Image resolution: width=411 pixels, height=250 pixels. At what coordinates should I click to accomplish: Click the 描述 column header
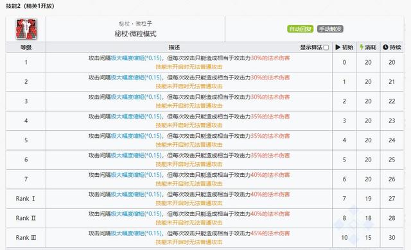click(x=174, y=47)
